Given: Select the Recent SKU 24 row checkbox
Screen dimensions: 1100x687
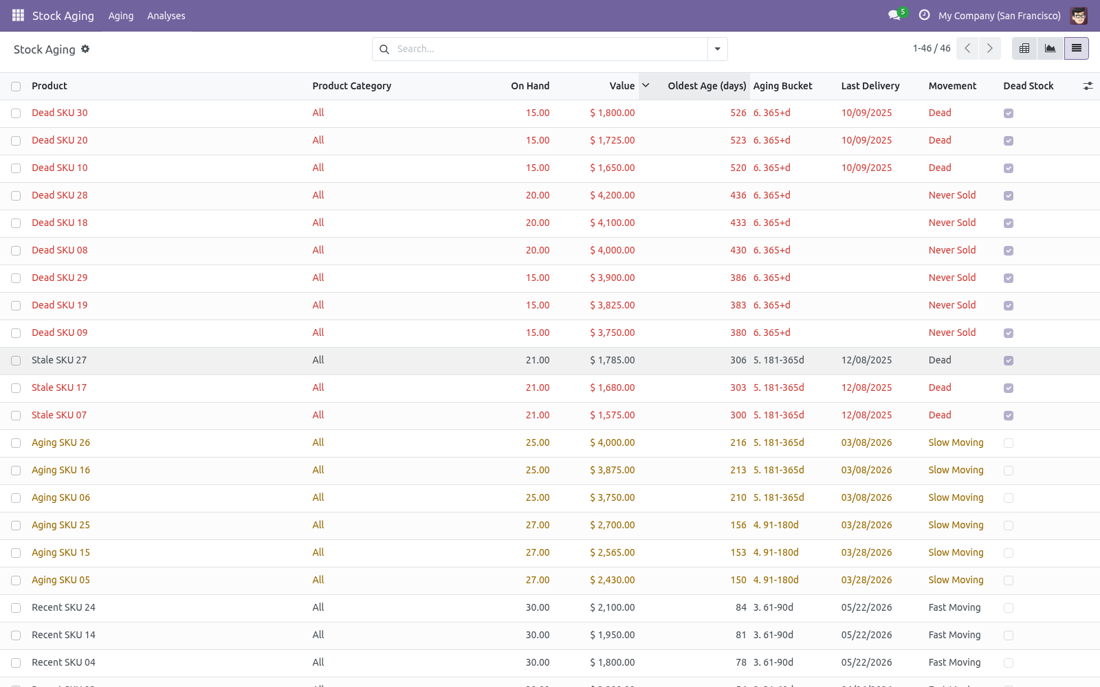Looking at the screenshot, I should pos(16,608).
